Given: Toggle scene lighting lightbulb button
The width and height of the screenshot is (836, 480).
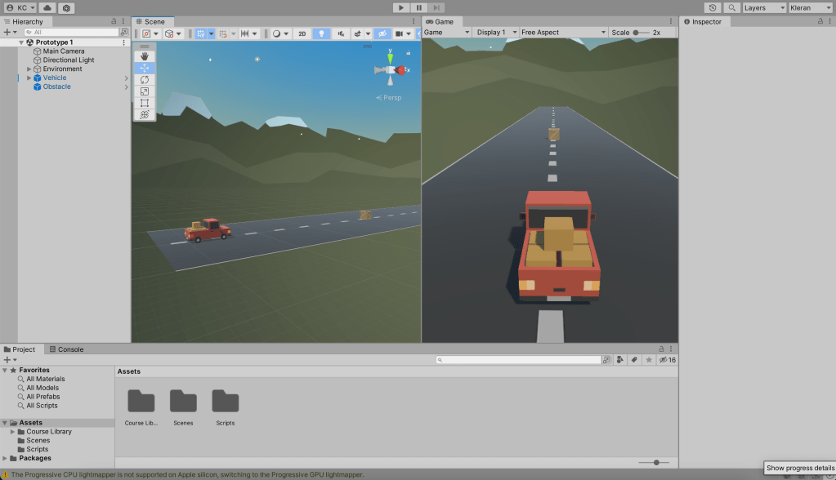Looking at the screenshot, I should (x=321, y=33).
